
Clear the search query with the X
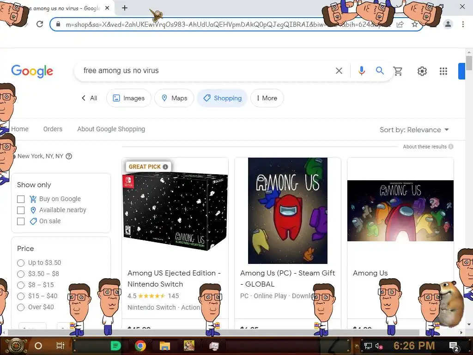tap(339, 71)
